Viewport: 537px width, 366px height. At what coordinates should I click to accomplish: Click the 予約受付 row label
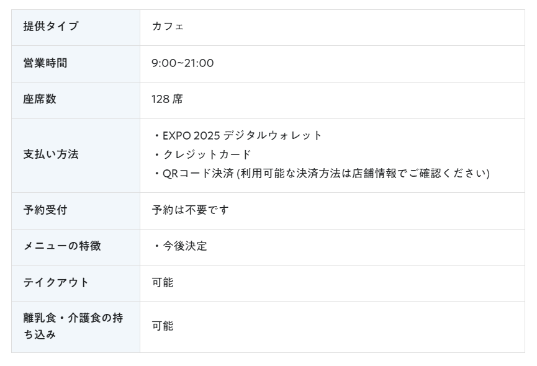pyautogui.click(x=45, y=210)
